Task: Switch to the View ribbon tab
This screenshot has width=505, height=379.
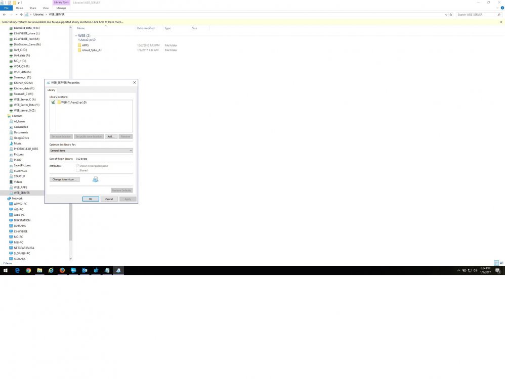Action: pyautogui.click(x=46, y=8)
